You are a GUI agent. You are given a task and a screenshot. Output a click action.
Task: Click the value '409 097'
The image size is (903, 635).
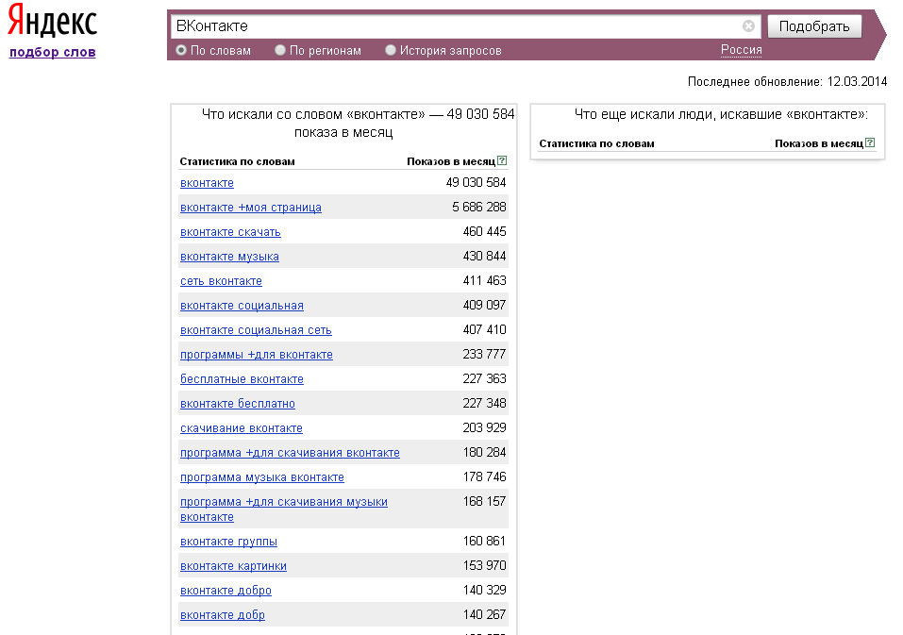click(x=484, y=305)
